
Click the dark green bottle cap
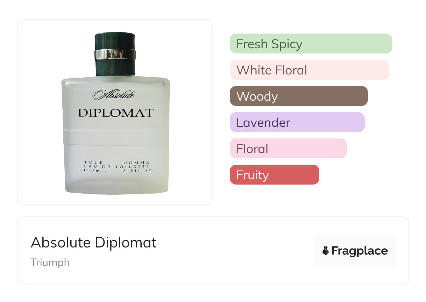click(x=115, y=54)
